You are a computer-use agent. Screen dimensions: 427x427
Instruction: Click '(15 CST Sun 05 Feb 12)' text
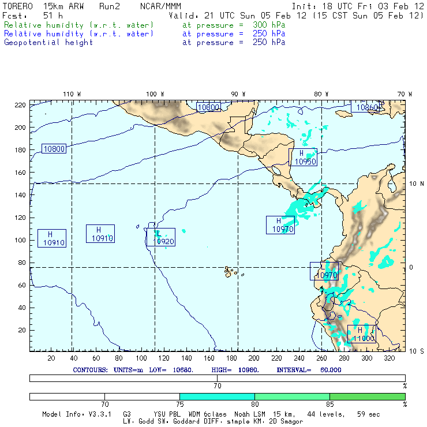pos(368,16)
